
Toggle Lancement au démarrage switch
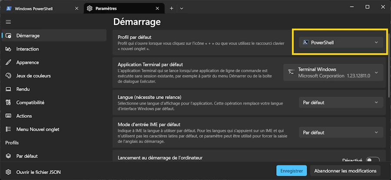coord(373,160)
